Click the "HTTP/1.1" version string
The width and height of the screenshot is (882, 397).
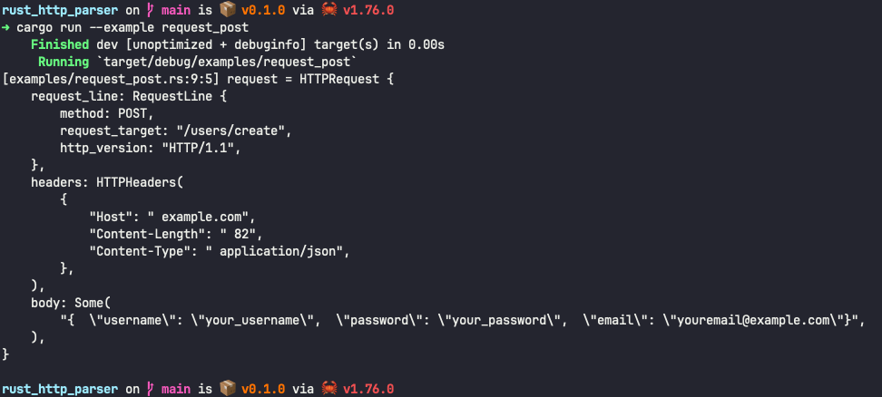pos(201,148)
